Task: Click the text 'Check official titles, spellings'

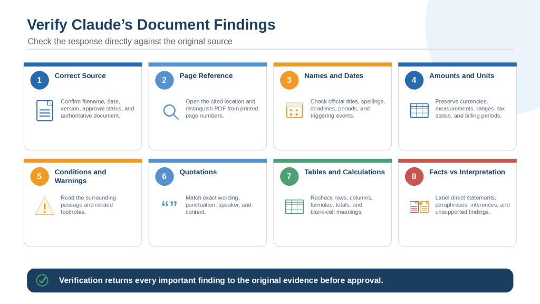Action: coord(348,109)
